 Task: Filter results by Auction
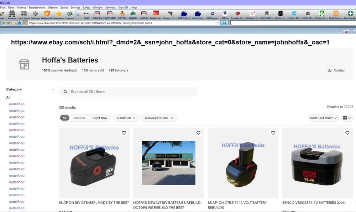(79, 118)
